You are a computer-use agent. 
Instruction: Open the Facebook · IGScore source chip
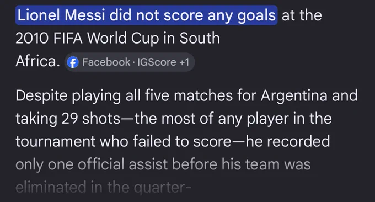[x=130, y=62]
